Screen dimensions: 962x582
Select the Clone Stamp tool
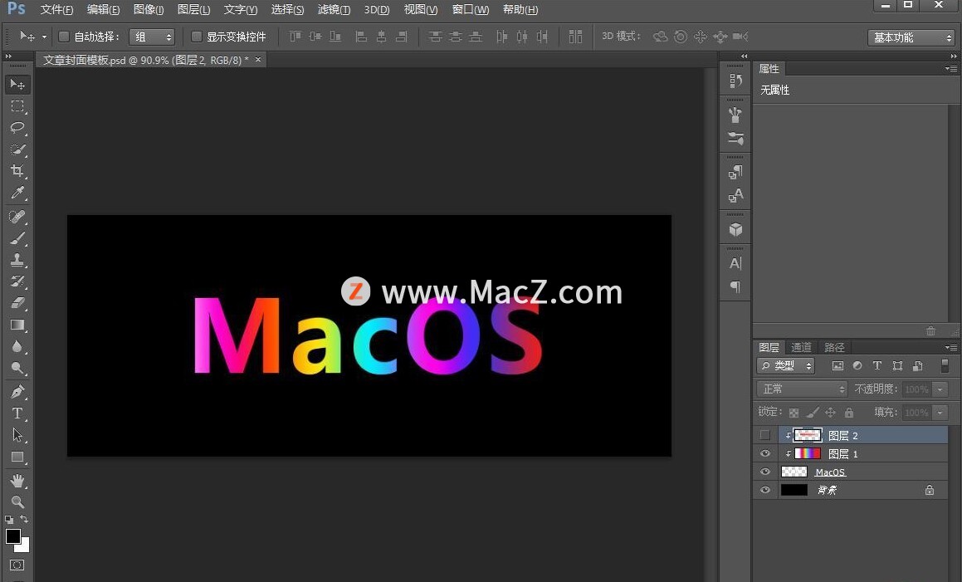coord(17,260)
